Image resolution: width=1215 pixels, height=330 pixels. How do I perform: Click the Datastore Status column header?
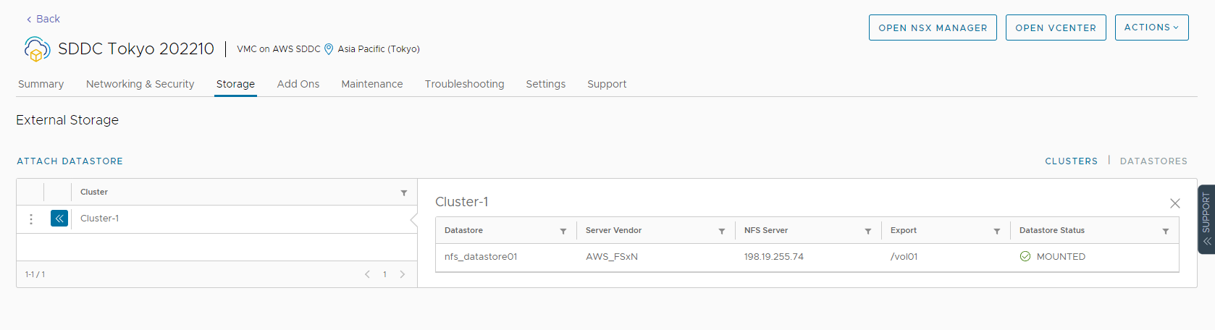coord(1052,230)
